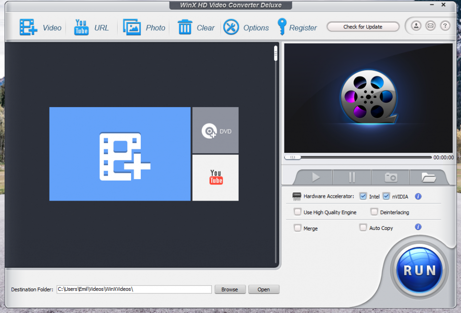Click the YouTube tile in center panel

click(216, 177)
